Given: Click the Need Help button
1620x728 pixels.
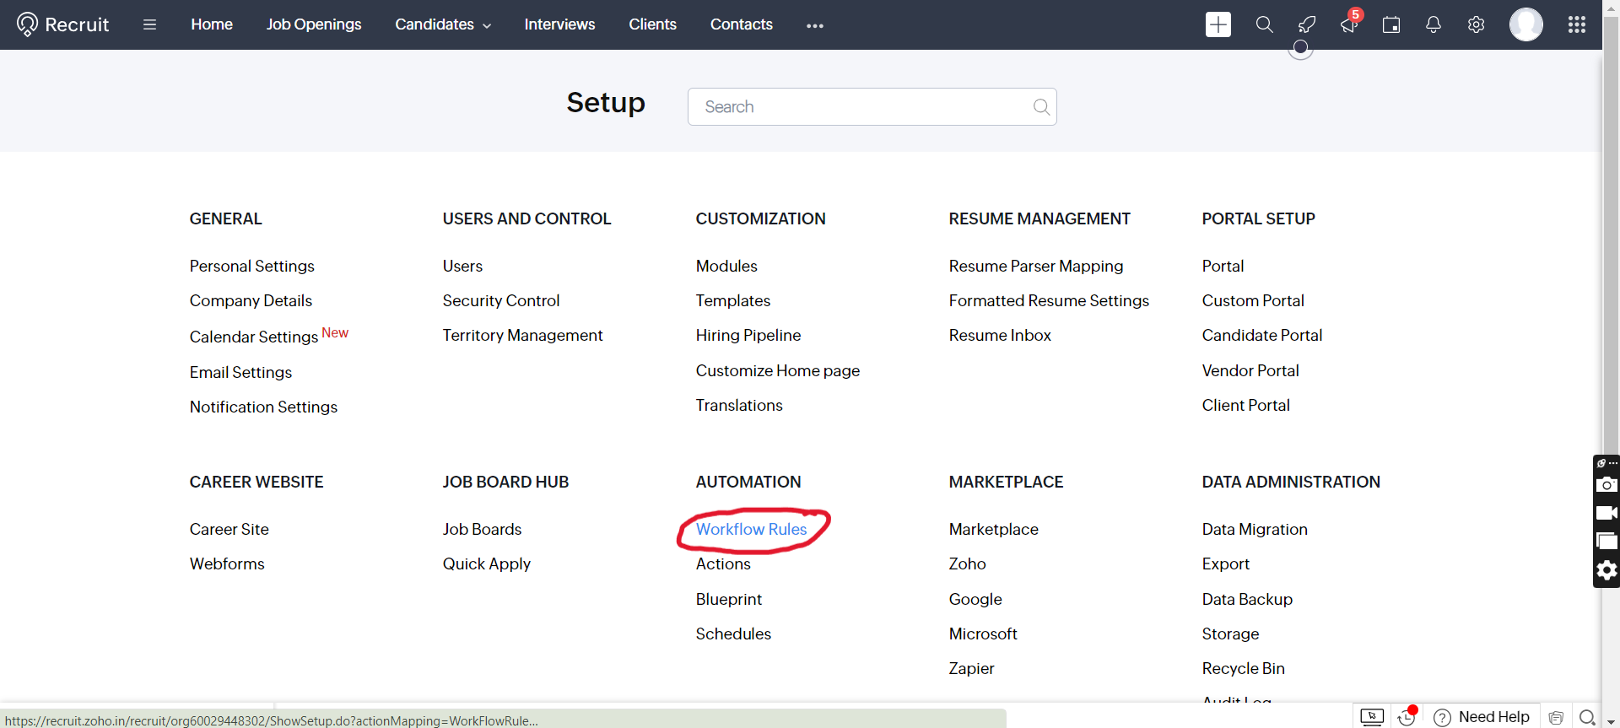Looking at the screenshot, I should tap(1482, 717).
